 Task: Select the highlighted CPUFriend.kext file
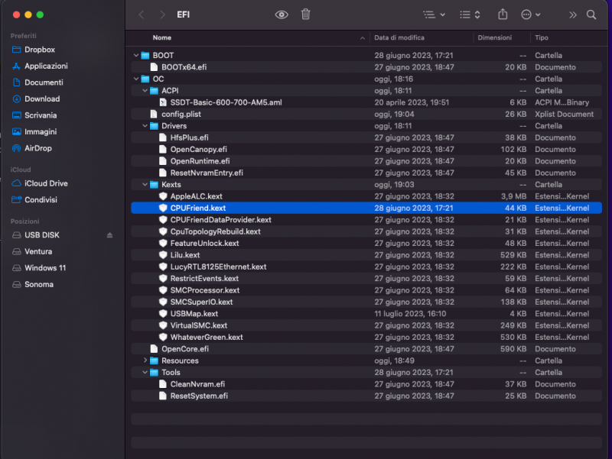click(366, 208)
